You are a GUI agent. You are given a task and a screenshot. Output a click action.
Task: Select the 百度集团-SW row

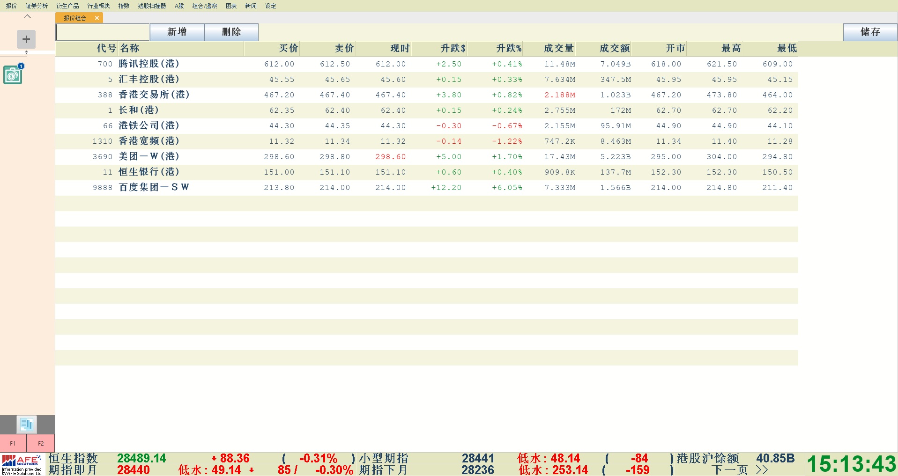pyautogui.click(x=427, y=188)
